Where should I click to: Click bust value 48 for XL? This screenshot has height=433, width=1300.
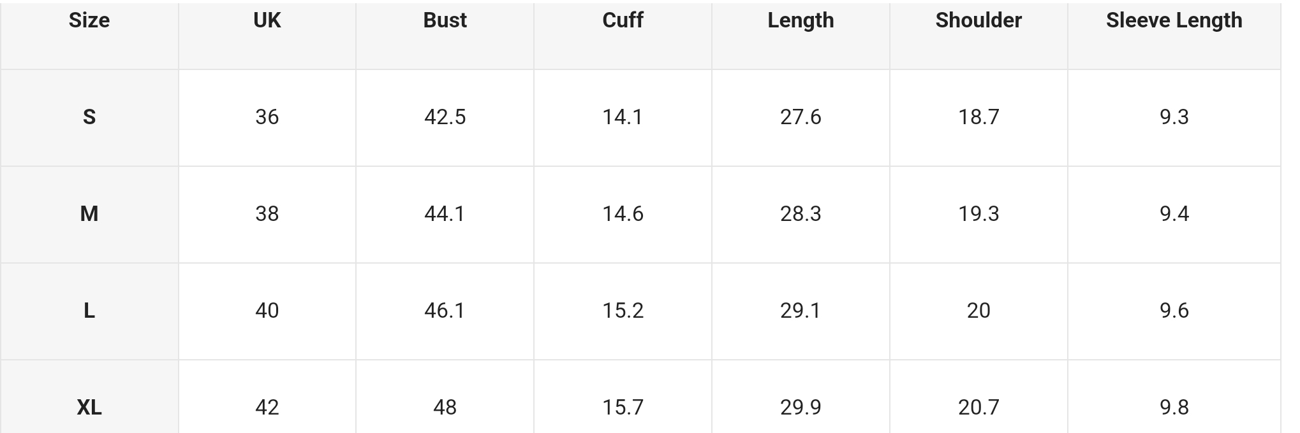[445, 408]
